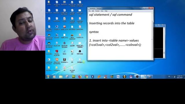
Task: Open the Mirror desktop shortcut
Action: click(64, 52)
